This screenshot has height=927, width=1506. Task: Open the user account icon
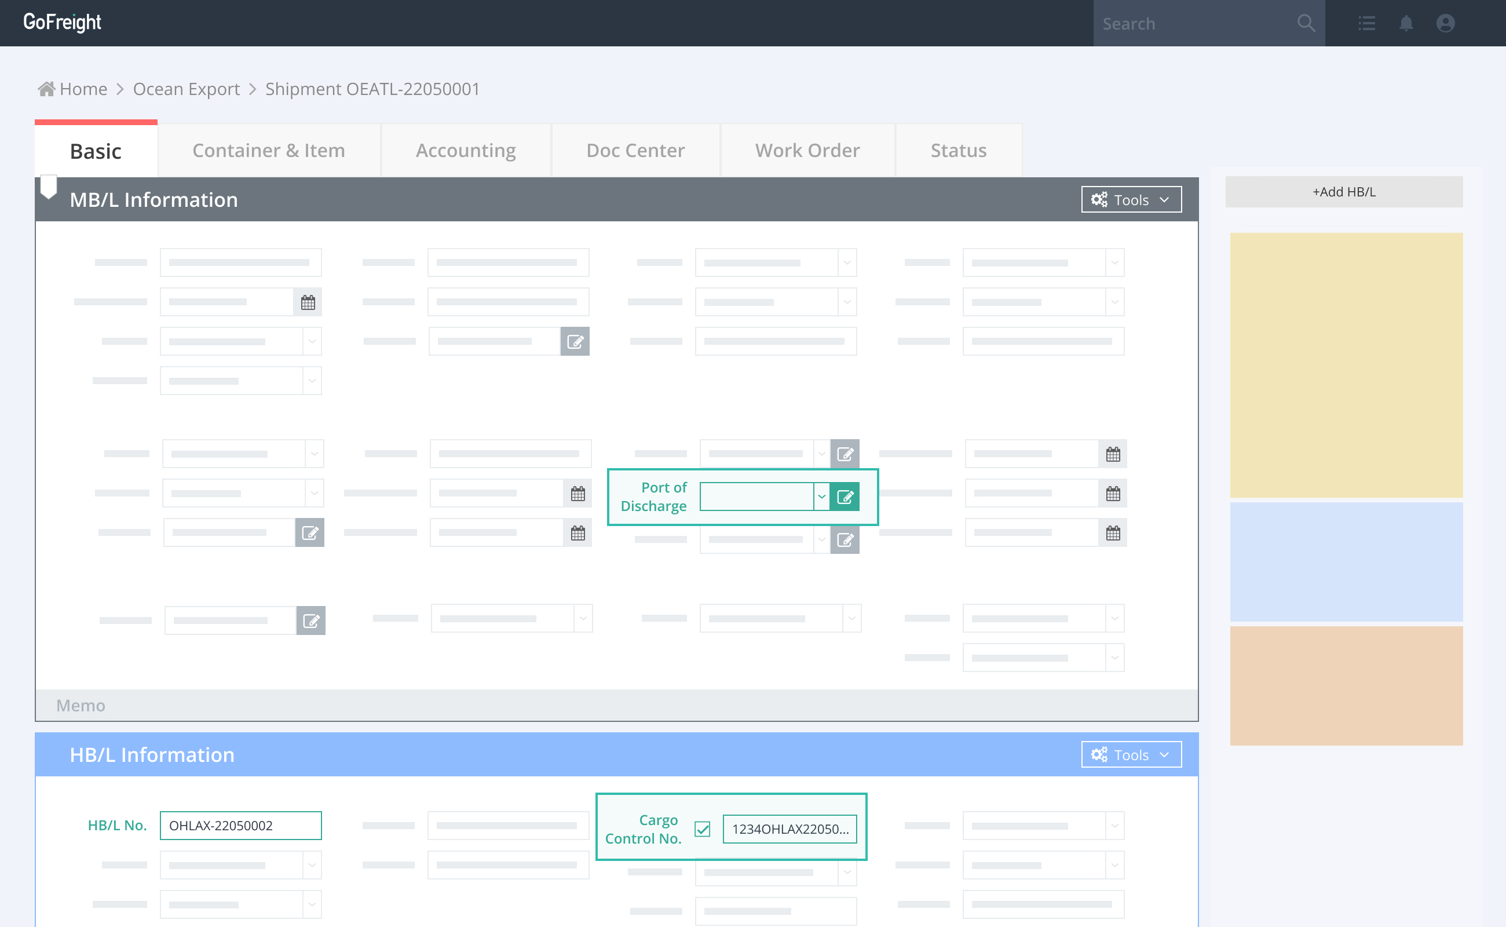click(1445, 23)
